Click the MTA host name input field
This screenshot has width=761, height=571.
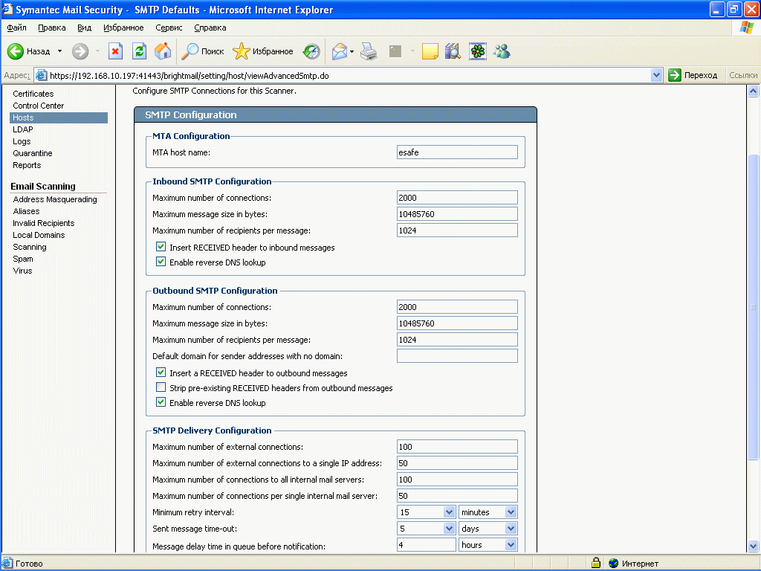click(457, 152)
